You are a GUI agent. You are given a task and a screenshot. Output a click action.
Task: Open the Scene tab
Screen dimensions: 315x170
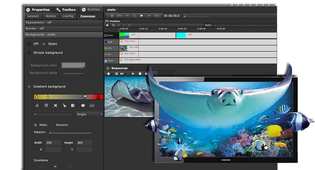(x=50, y=16)
